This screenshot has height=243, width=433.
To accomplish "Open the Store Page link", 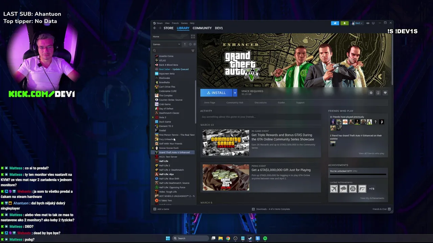I will coord(209,103).
